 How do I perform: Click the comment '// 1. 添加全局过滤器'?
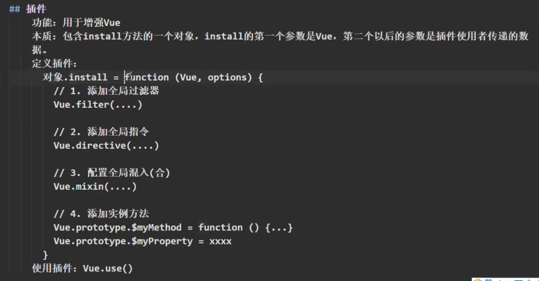[106, 91]
